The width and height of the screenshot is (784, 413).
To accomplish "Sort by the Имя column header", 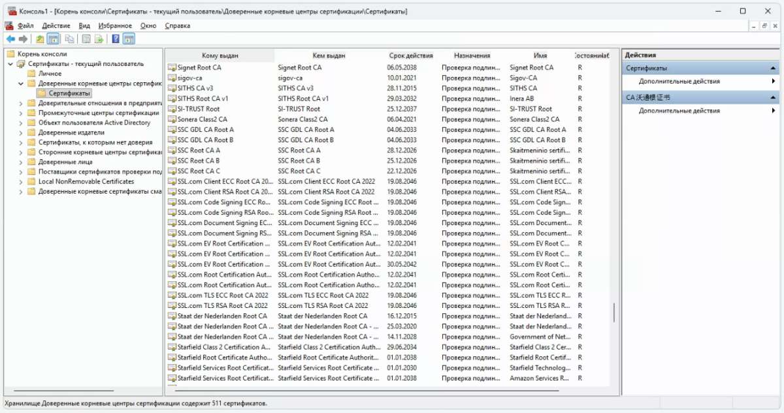I will pyautogui.click(x=540, y=55).
